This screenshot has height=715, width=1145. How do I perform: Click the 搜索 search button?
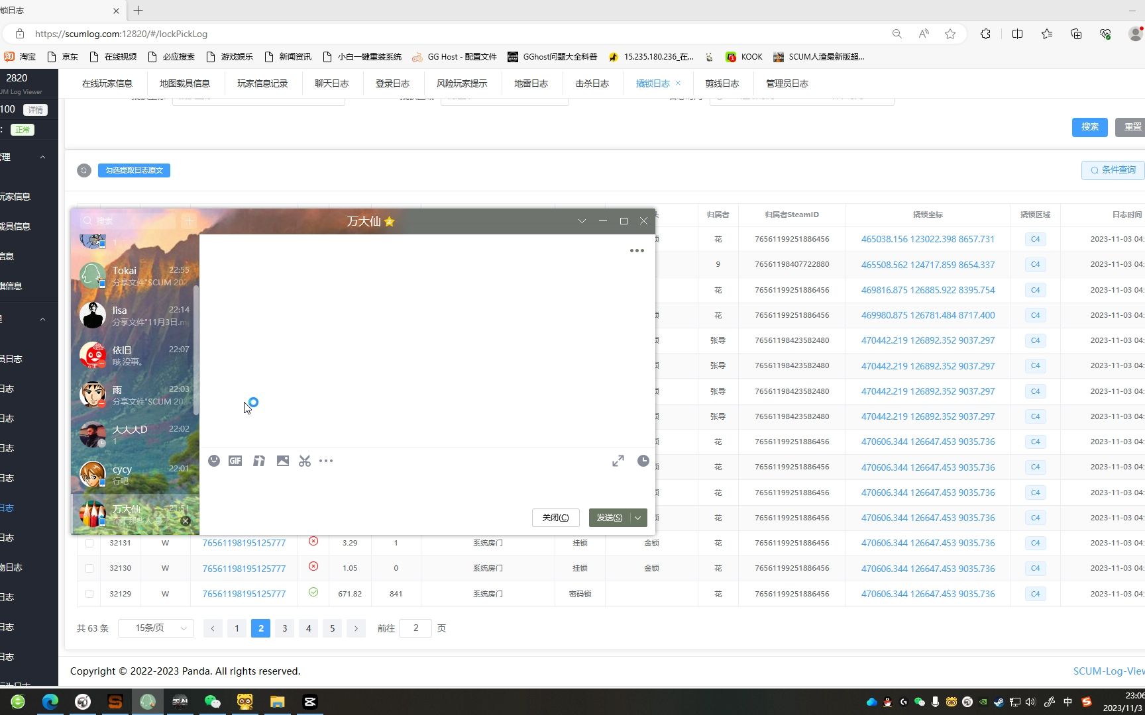[1089, 126]
